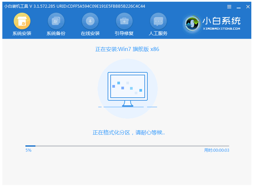Screen dimensions: 254x187
Task: Minimize the 小白装机工具 window
Action: (x=238, y=7)
